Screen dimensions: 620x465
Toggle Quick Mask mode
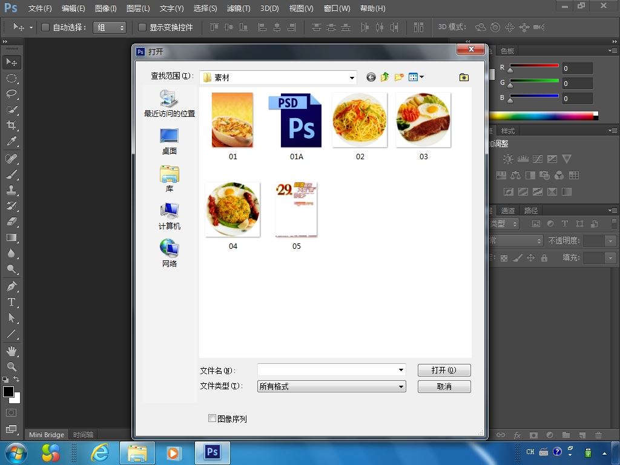coord(11,413)
